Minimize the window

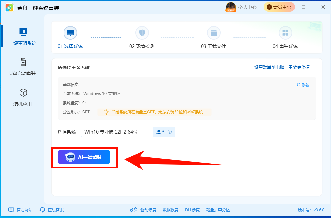pos(313,7)
